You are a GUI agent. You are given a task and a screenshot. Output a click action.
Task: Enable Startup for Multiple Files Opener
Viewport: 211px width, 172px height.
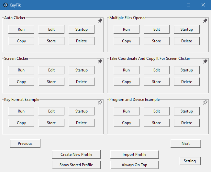click(186, 29)
